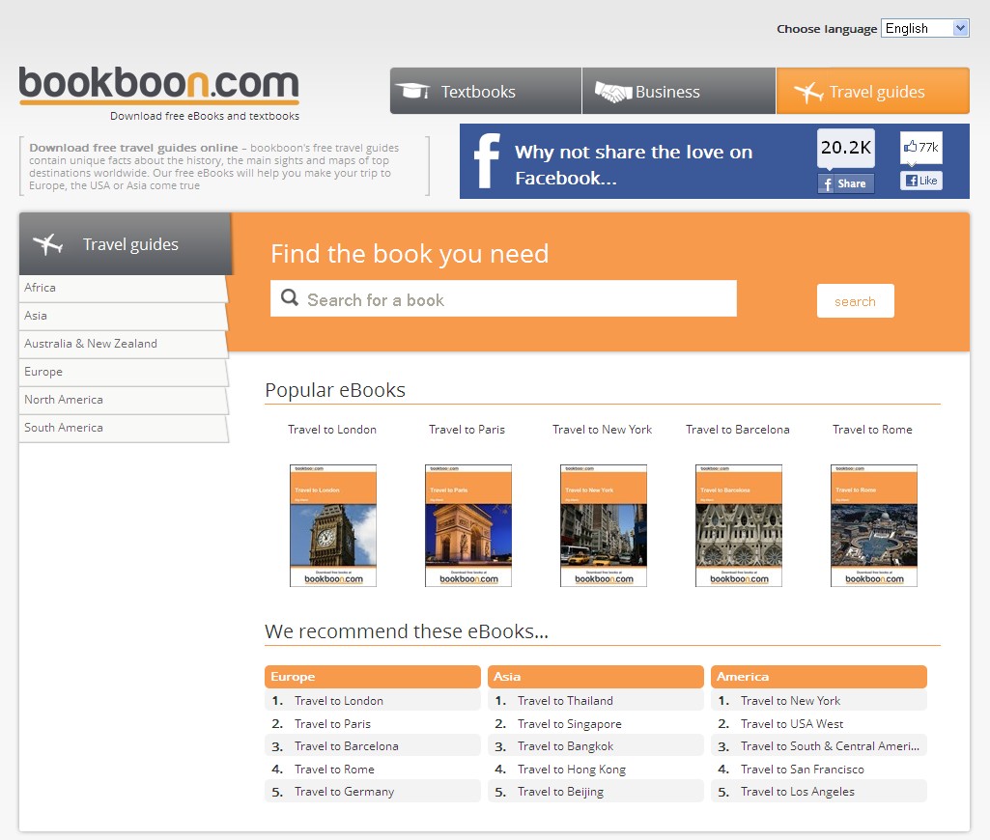The width and height of the screenshot is (990, 840).
Task: Open Travel to Hong Kong link
Action: pos(572,770)
